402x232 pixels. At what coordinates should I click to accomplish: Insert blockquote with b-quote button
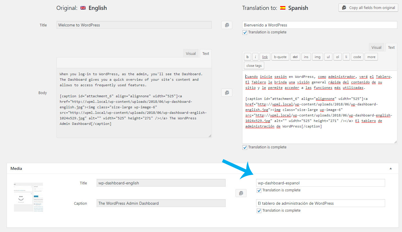click(x=280, y=57)
